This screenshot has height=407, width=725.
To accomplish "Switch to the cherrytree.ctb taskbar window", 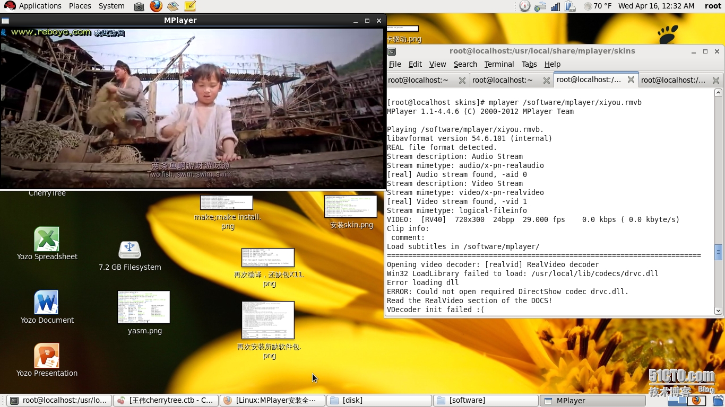I will pyautogui.click(x=166, y=401).
